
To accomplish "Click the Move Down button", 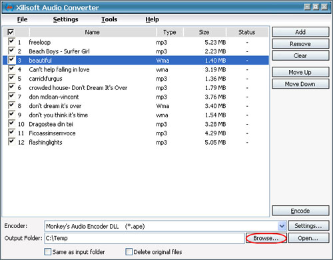I will coord(300,84).
